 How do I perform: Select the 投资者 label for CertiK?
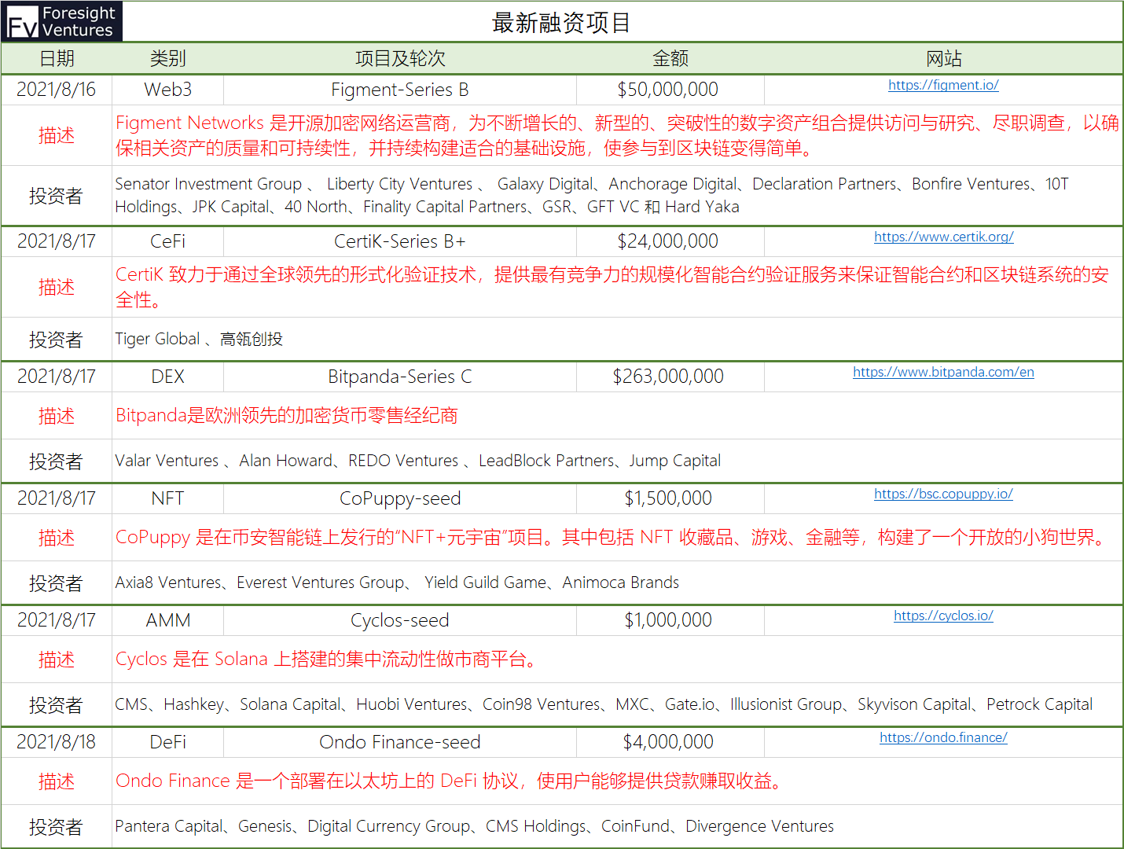pos(57,340)
